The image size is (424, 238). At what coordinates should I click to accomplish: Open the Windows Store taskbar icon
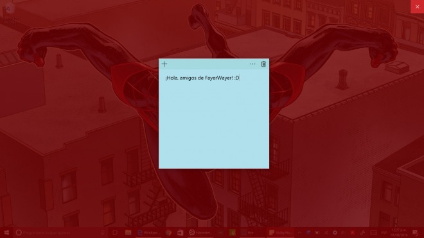(x=181, y=233)
